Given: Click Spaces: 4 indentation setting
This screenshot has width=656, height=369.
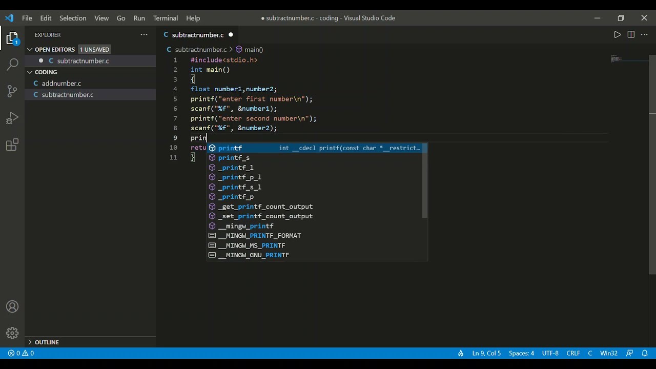Looking at the screenshot, I should coord(521,353).
